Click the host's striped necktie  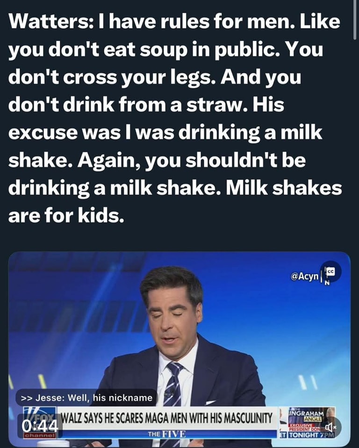(173, 383)
